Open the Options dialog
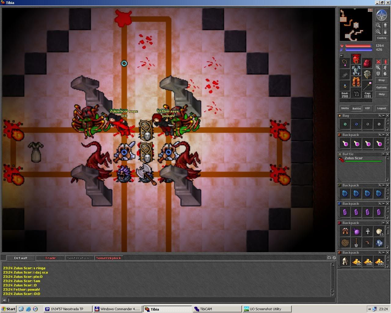This screenshot has height=313, width=391. point(382,87)
